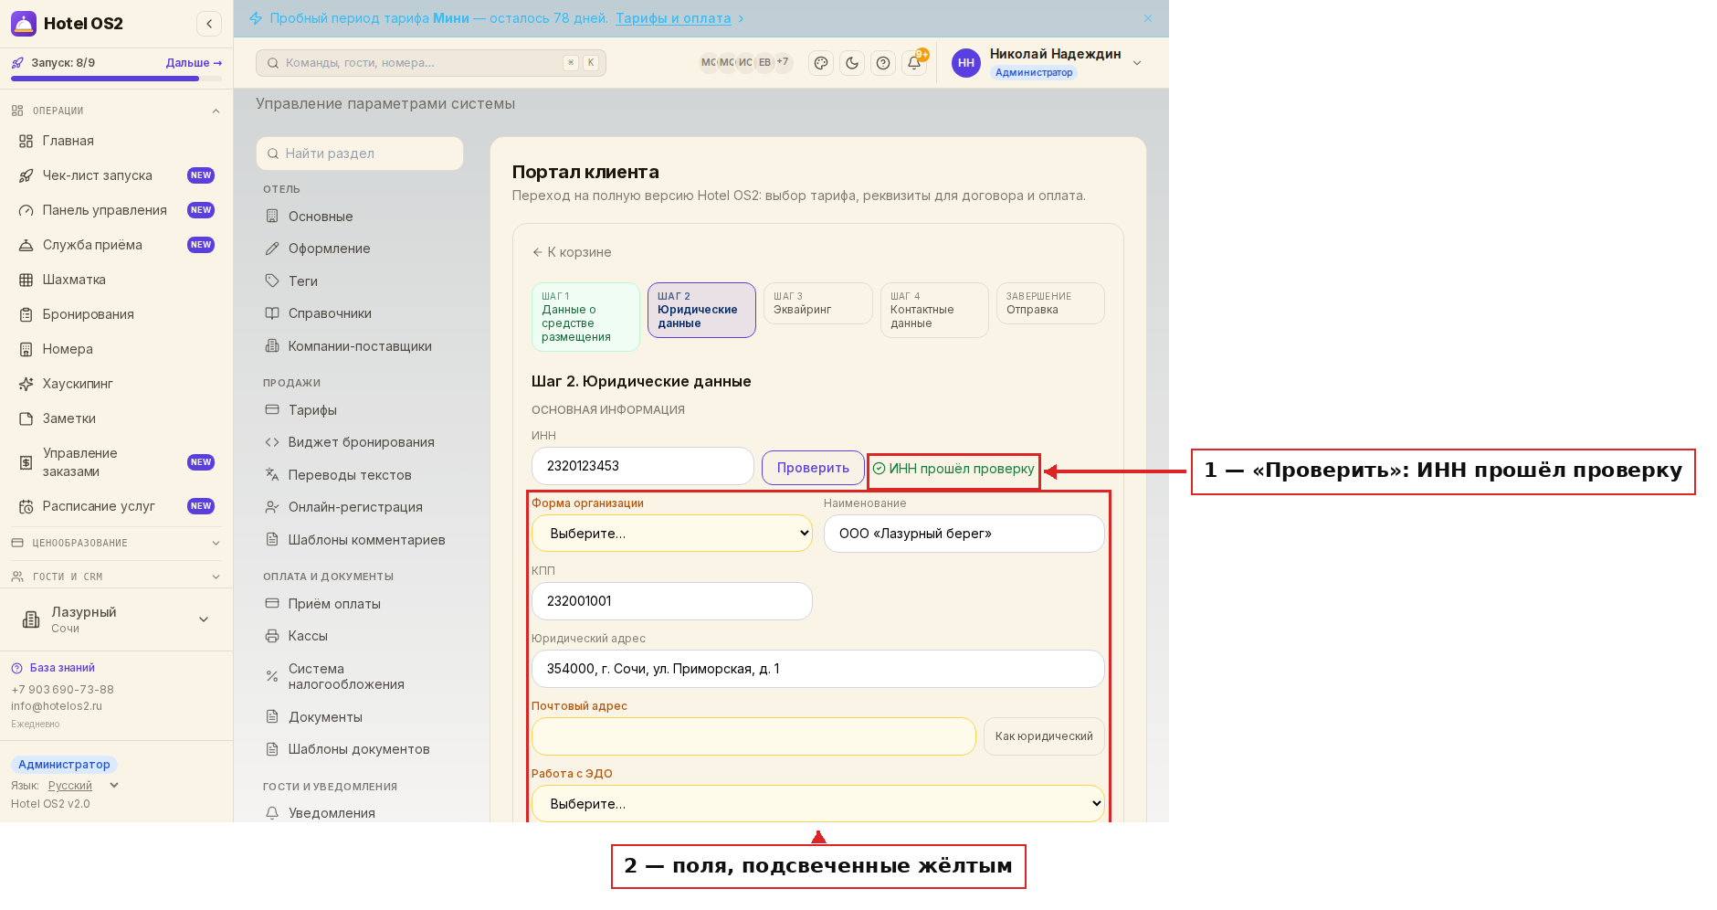Open База знаний link

54,668
